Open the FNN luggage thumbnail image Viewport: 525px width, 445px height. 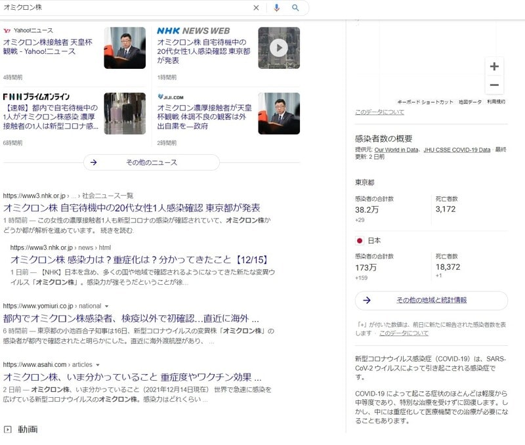(125, 114)
